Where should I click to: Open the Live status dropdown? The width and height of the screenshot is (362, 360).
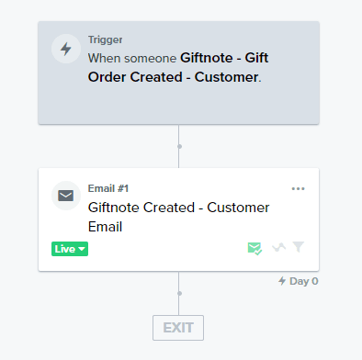pos(70,249)
